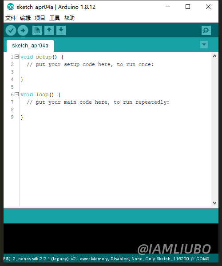Click the Upload arrow button

[23, 31]
